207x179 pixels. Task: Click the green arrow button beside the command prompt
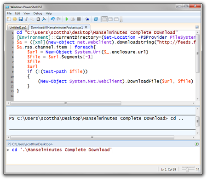[x=197, y=144]
